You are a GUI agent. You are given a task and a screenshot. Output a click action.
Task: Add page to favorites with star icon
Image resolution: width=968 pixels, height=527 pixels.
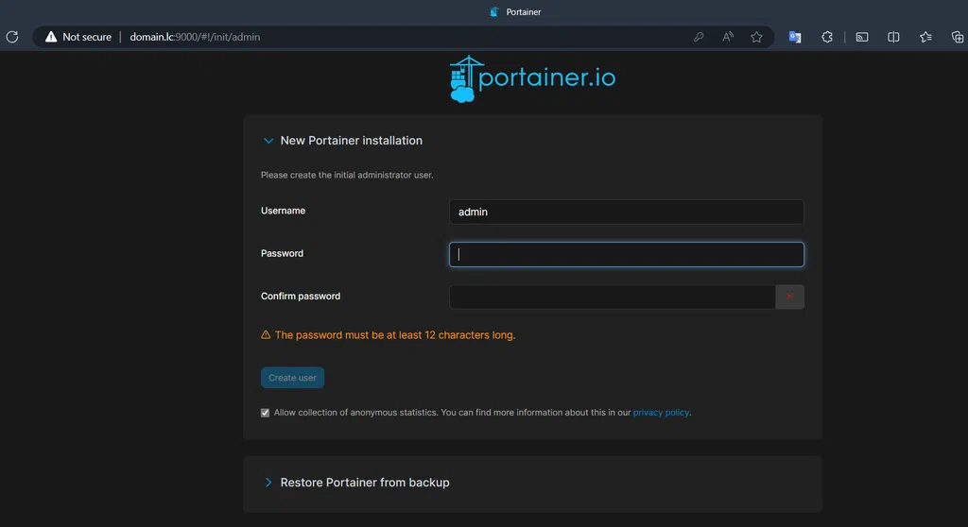coord(756,37)
